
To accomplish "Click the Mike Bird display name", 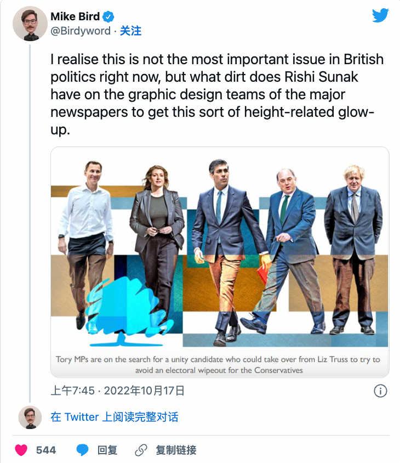I will pyautogui.click(x=75, y=17).
